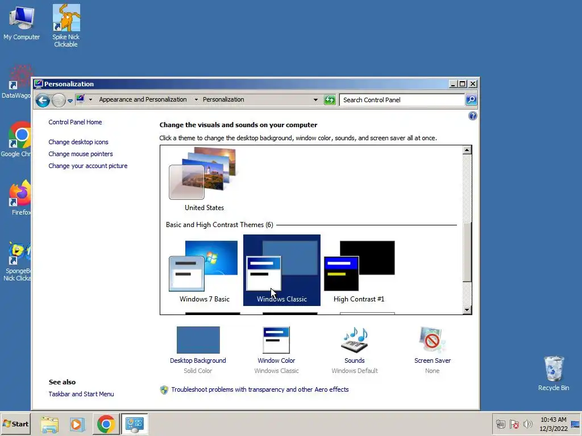This screenshot has width=582, height=436.
Task: Open Change your account picture link
Action: pos(88,166)
